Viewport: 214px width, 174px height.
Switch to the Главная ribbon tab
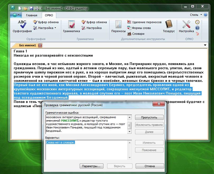(x=31, y=15)
